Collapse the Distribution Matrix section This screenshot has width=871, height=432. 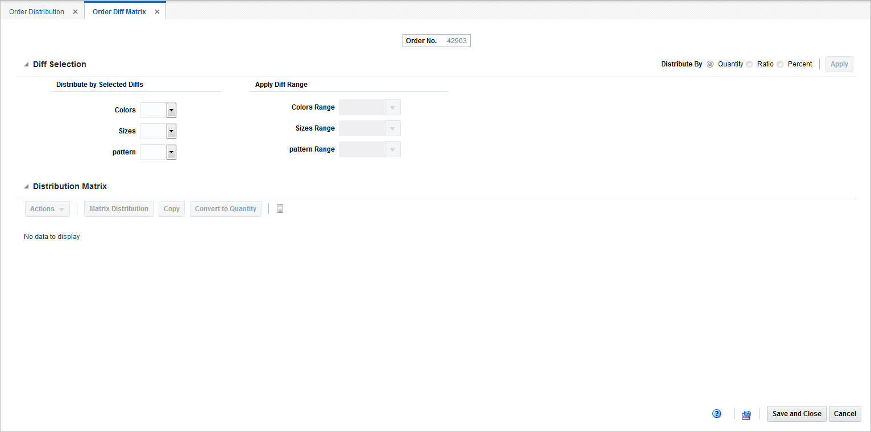[26, 186]
